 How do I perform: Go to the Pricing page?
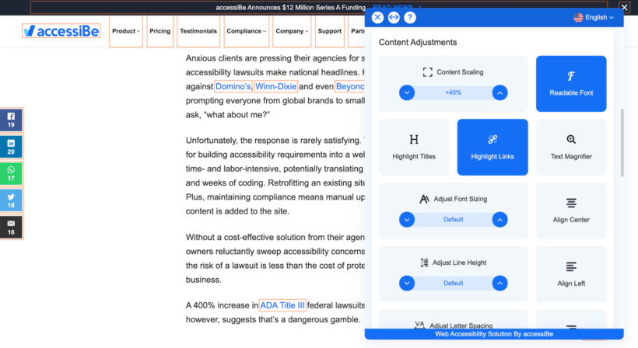[x=160, y=31]
